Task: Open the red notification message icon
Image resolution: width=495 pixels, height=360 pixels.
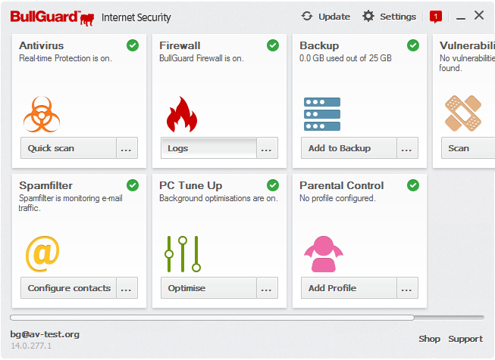Action: [x=435, y=17]
